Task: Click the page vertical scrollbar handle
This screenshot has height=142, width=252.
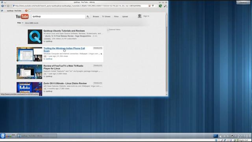Action: 167,21
